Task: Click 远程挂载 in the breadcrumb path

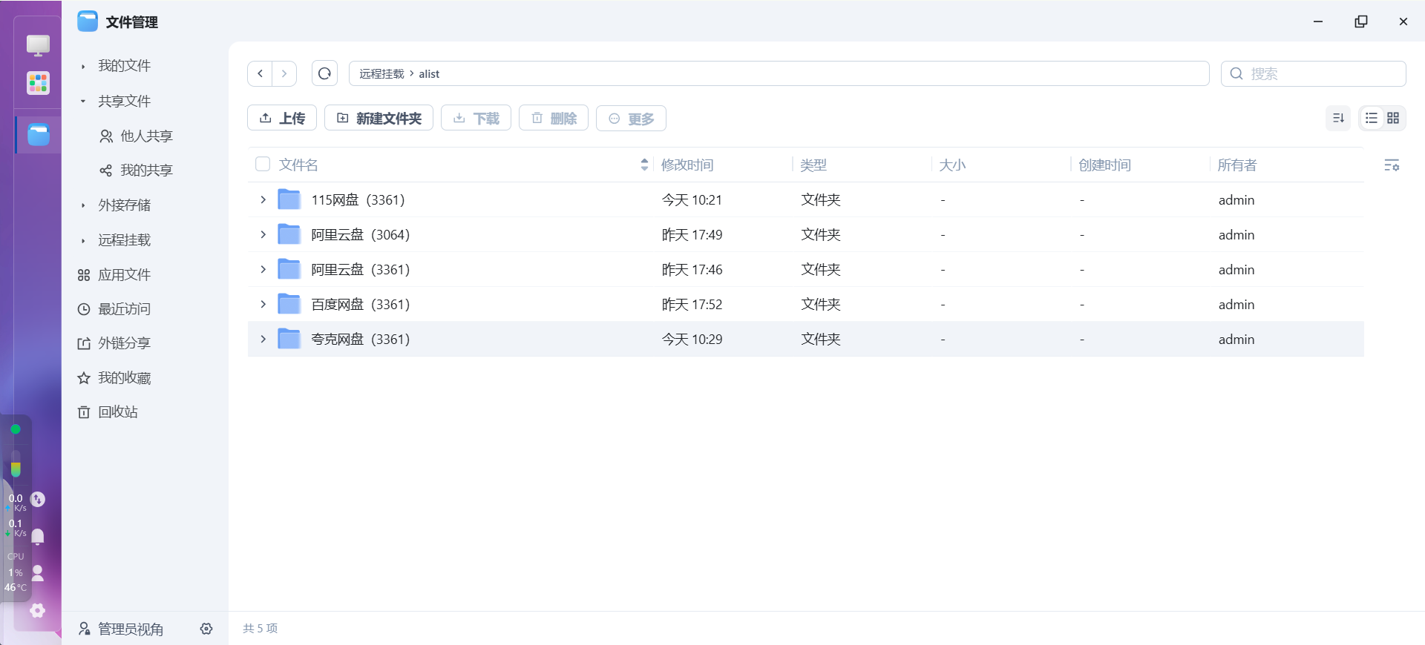Action: (x=381, y=73)
